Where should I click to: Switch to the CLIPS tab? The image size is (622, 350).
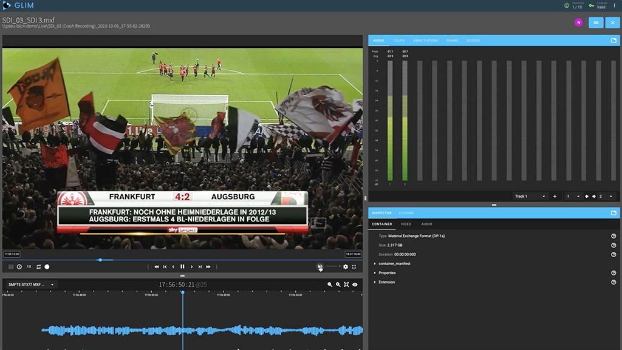(x=399, y=41)
